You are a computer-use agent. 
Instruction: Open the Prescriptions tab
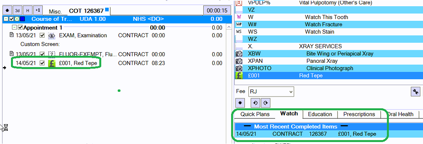point(359,114)
